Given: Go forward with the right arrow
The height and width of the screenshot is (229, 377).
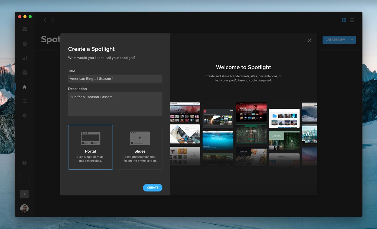Looking at the screenshot, I should 52,20.
